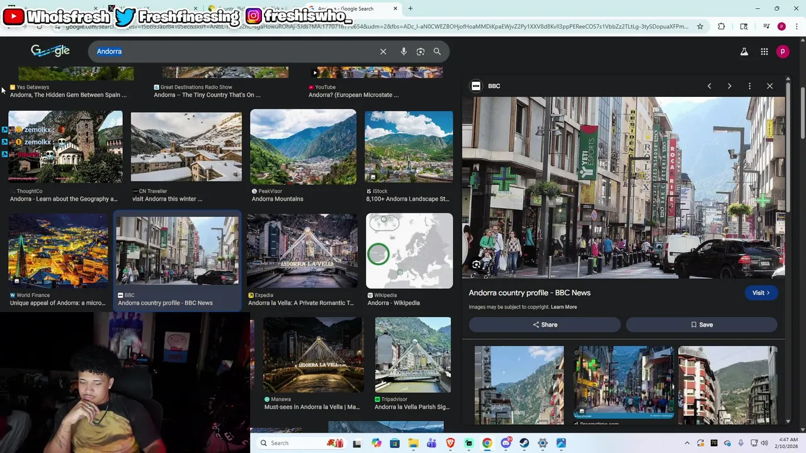Clear the Andorra search query with X

pyautogui.click(x=383, y=52)
